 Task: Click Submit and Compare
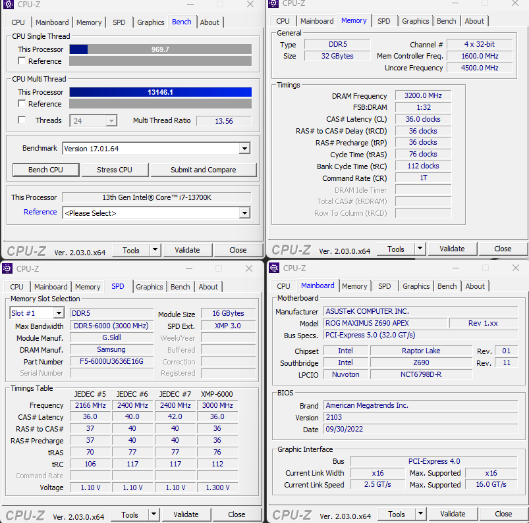tap(204, 170)
